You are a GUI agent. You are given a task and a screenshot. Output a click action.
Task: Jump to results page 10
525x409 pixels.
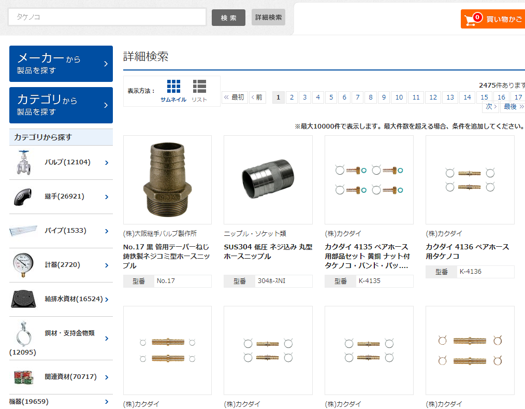(399, 97)
